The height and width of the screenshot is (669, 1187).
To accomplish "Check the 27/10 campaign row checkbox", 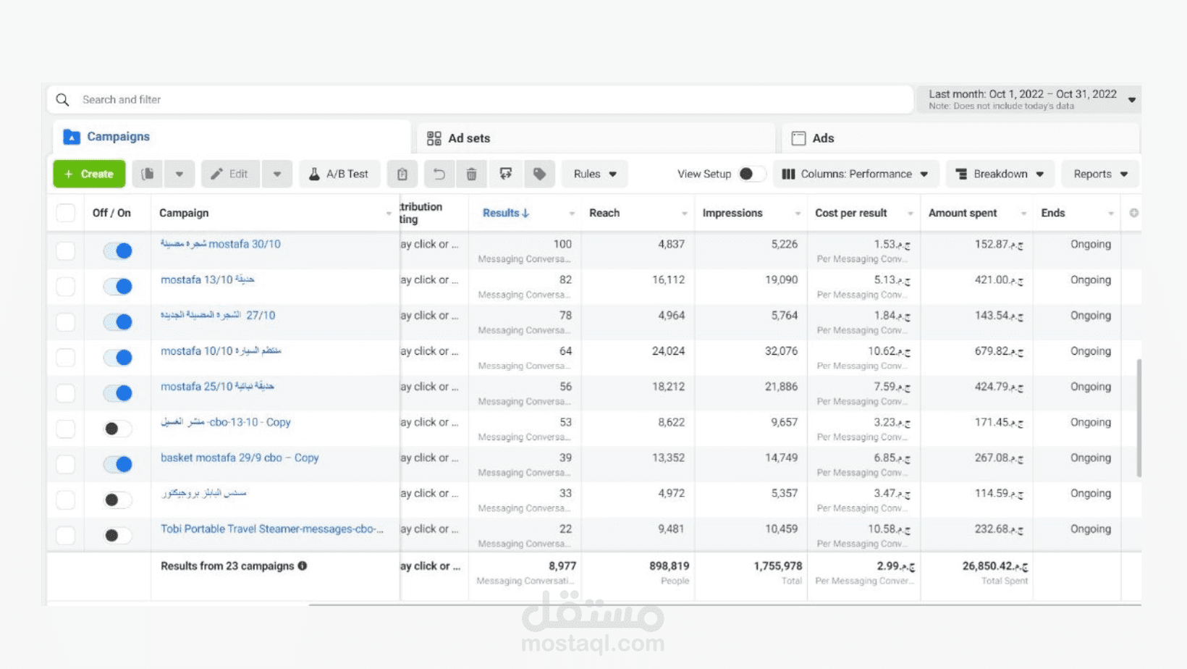I will (65, 322).
